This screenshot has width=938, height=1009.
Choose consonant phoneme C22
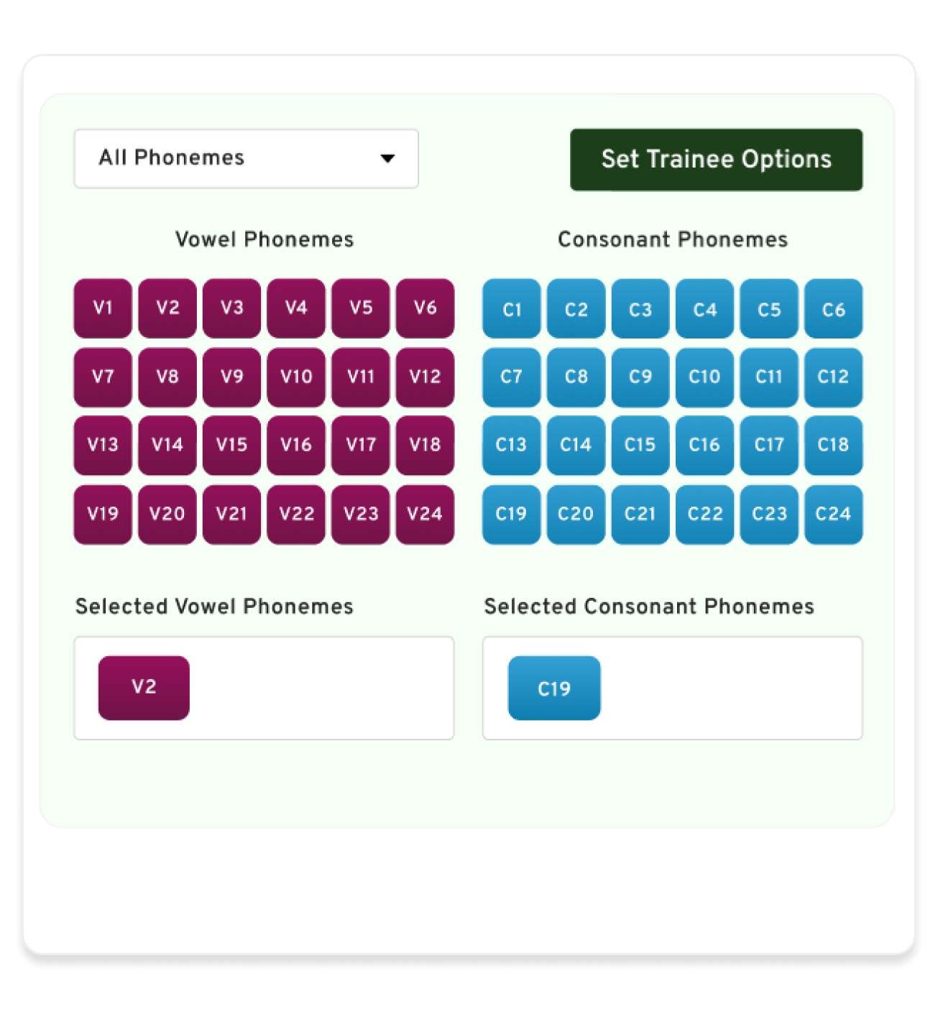(x=704, y=514)
